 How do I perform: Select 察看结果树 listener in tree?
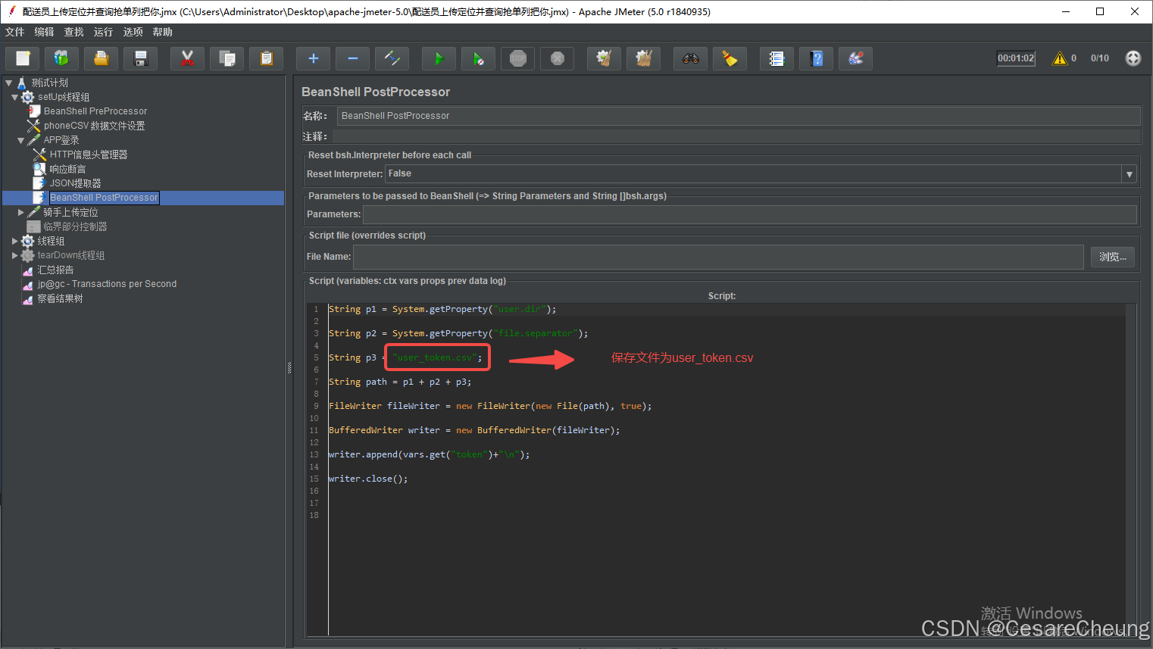(60, 298)
